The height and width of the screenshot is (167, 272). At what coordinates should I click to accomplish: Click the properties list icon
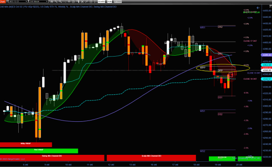pyautogui.click(x=95, y=1)
